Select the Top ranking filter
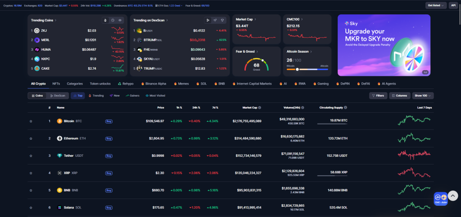The width and height of the screenshot is (461, 217). (x=77, y=96)
